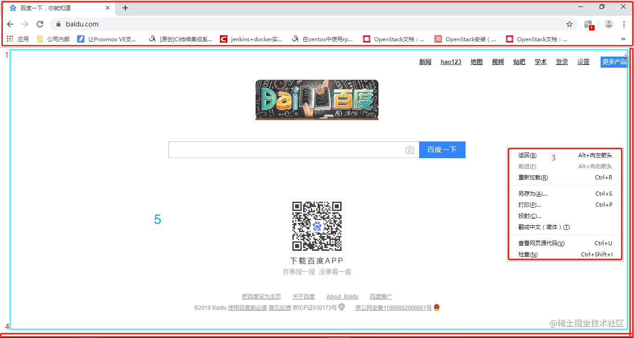
Task: Bookmark this page with the star icon
Action: [x=569, y=24]
